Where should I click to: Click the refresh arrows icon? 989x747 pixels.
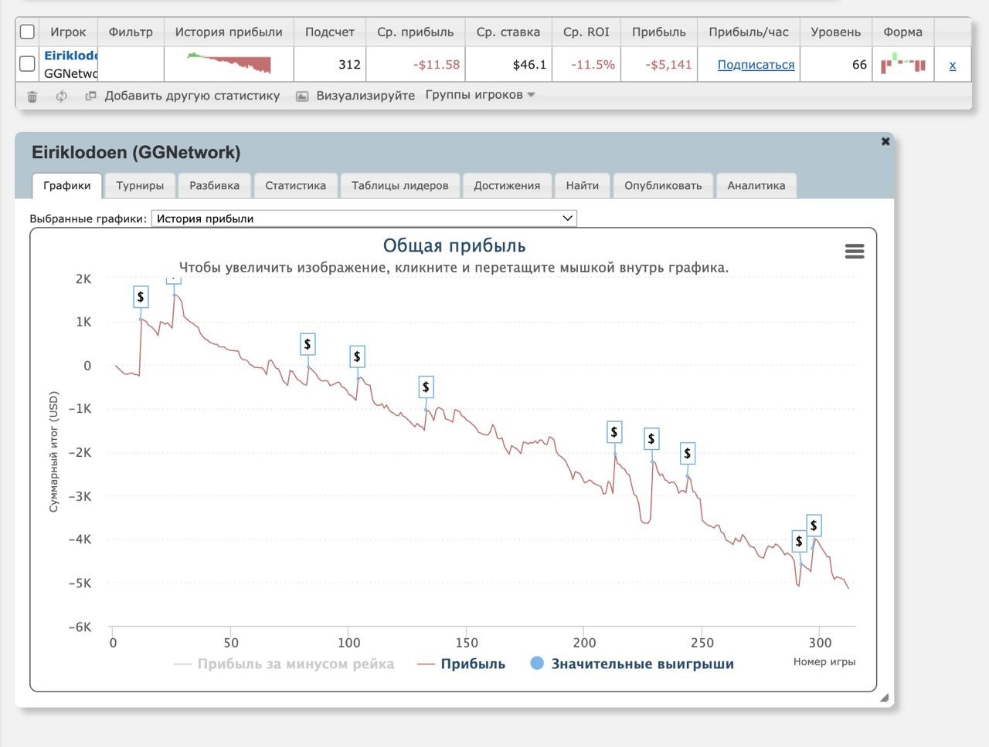pos(61,96)
